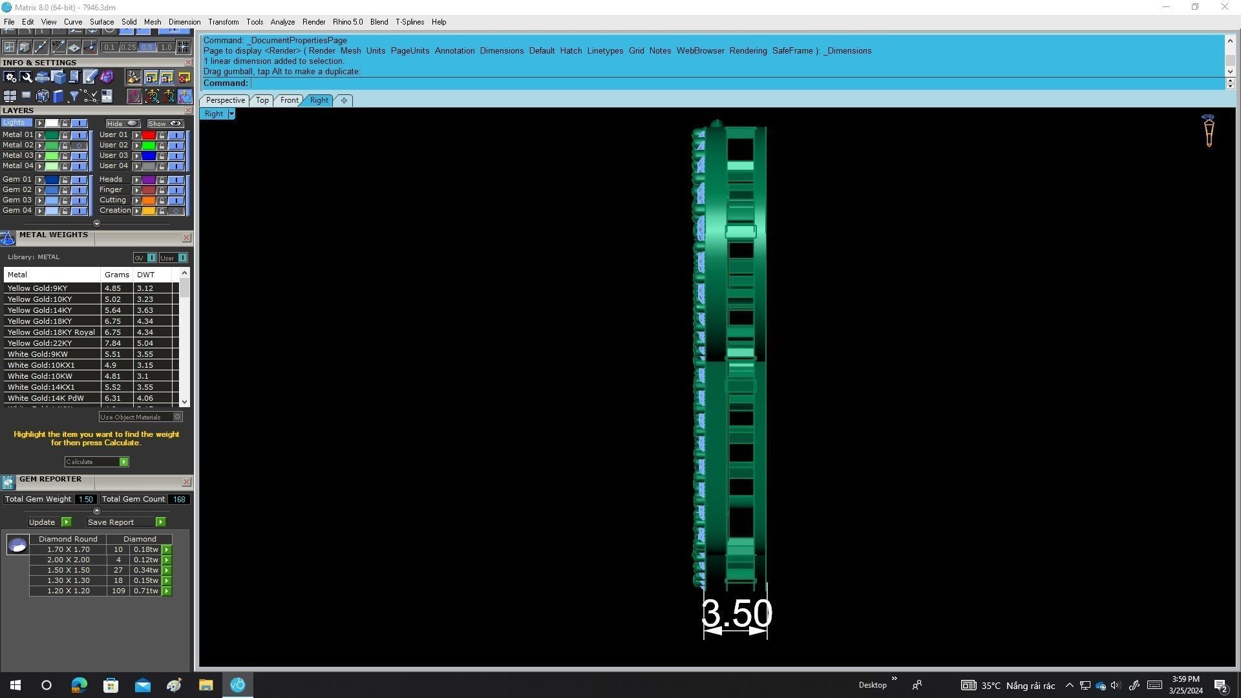Image resolution: width=1241 pixels, height=698 pixels.
Task: Click the funnel selection filter icon
Action: click(x=74, y=96)
